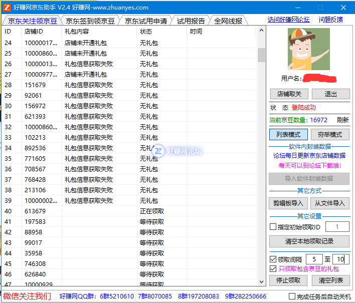The height and width of the screenshot is (303, 355).
Task: Refresh bean count via 刷新
Action: tap(343, 120)
